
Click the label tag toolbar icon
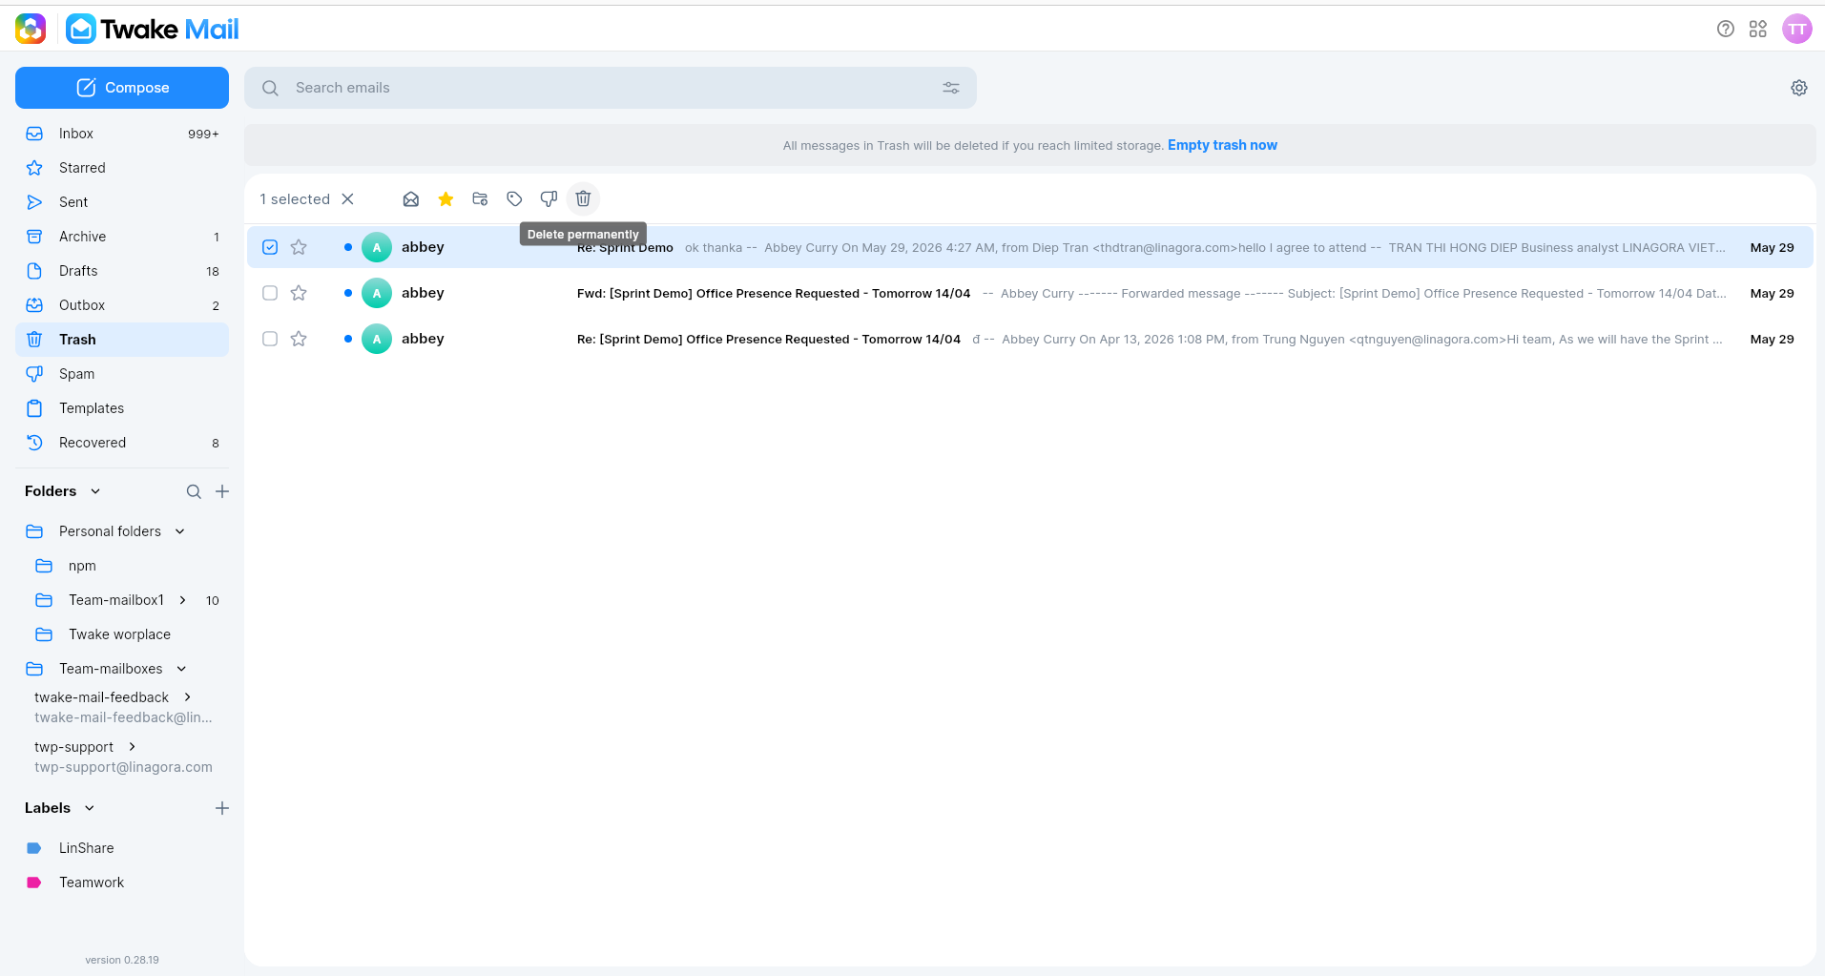(x=514, y=198)
